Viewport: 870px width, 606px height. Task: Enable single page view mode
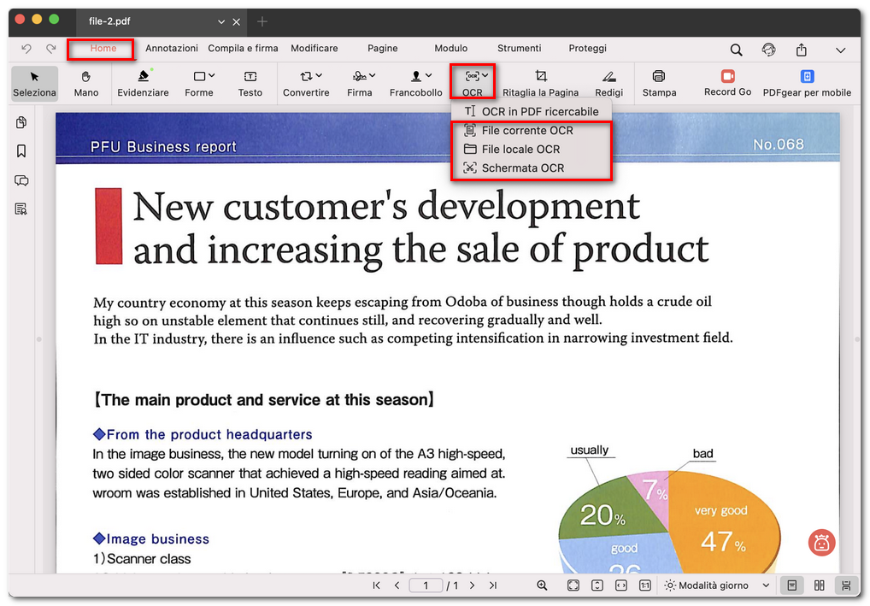click(792, 585)
